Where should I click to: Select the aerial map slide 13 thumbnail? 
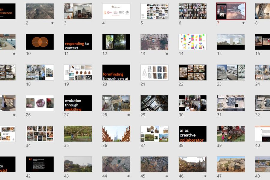click(154, 42)
